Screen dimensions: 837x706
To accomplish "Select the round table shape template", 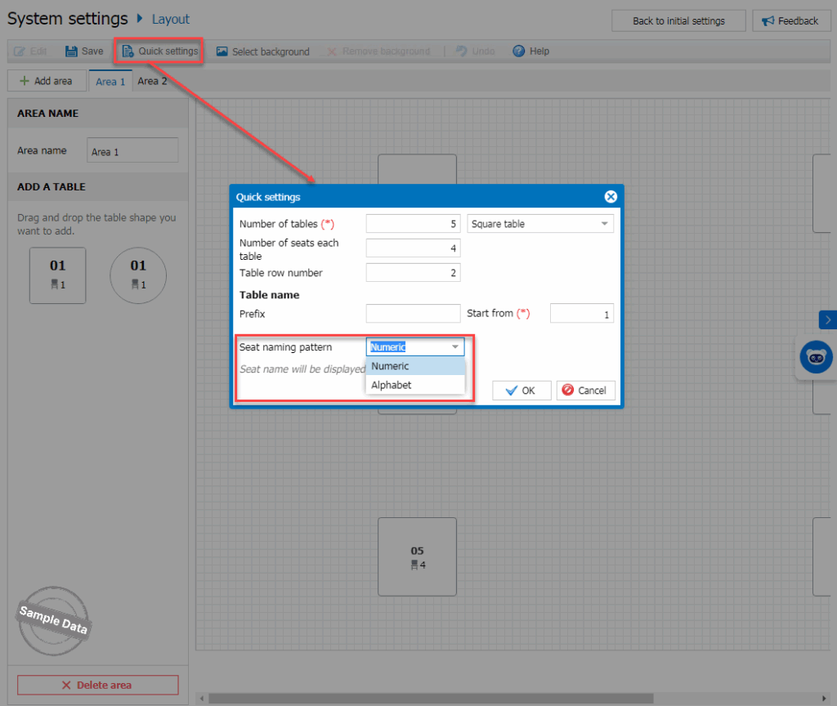I will [x=138, y=276].
